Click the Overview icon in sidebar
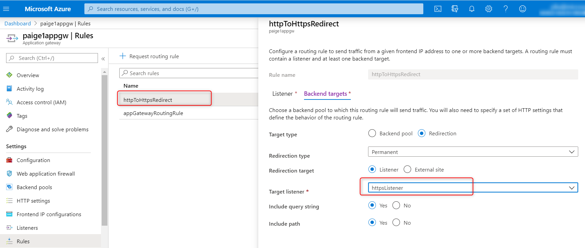 click(x=9, y=75)
